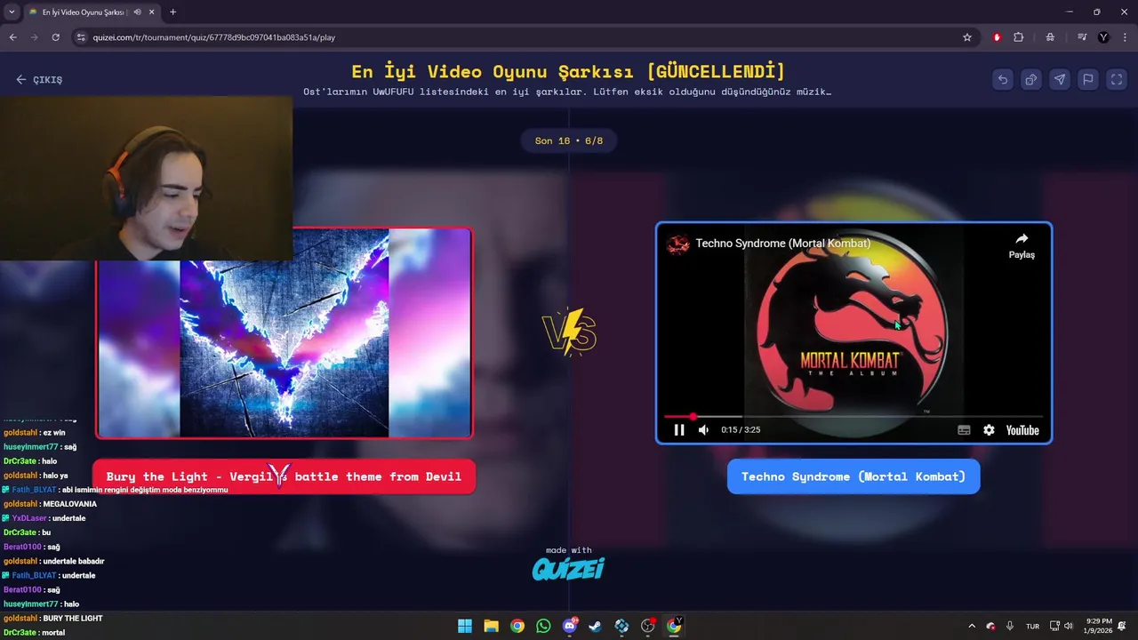The height and width of the screenshot is (640, 1138).
Task: Mute the tab via speaker icon
Action: [x=137, y=12]
